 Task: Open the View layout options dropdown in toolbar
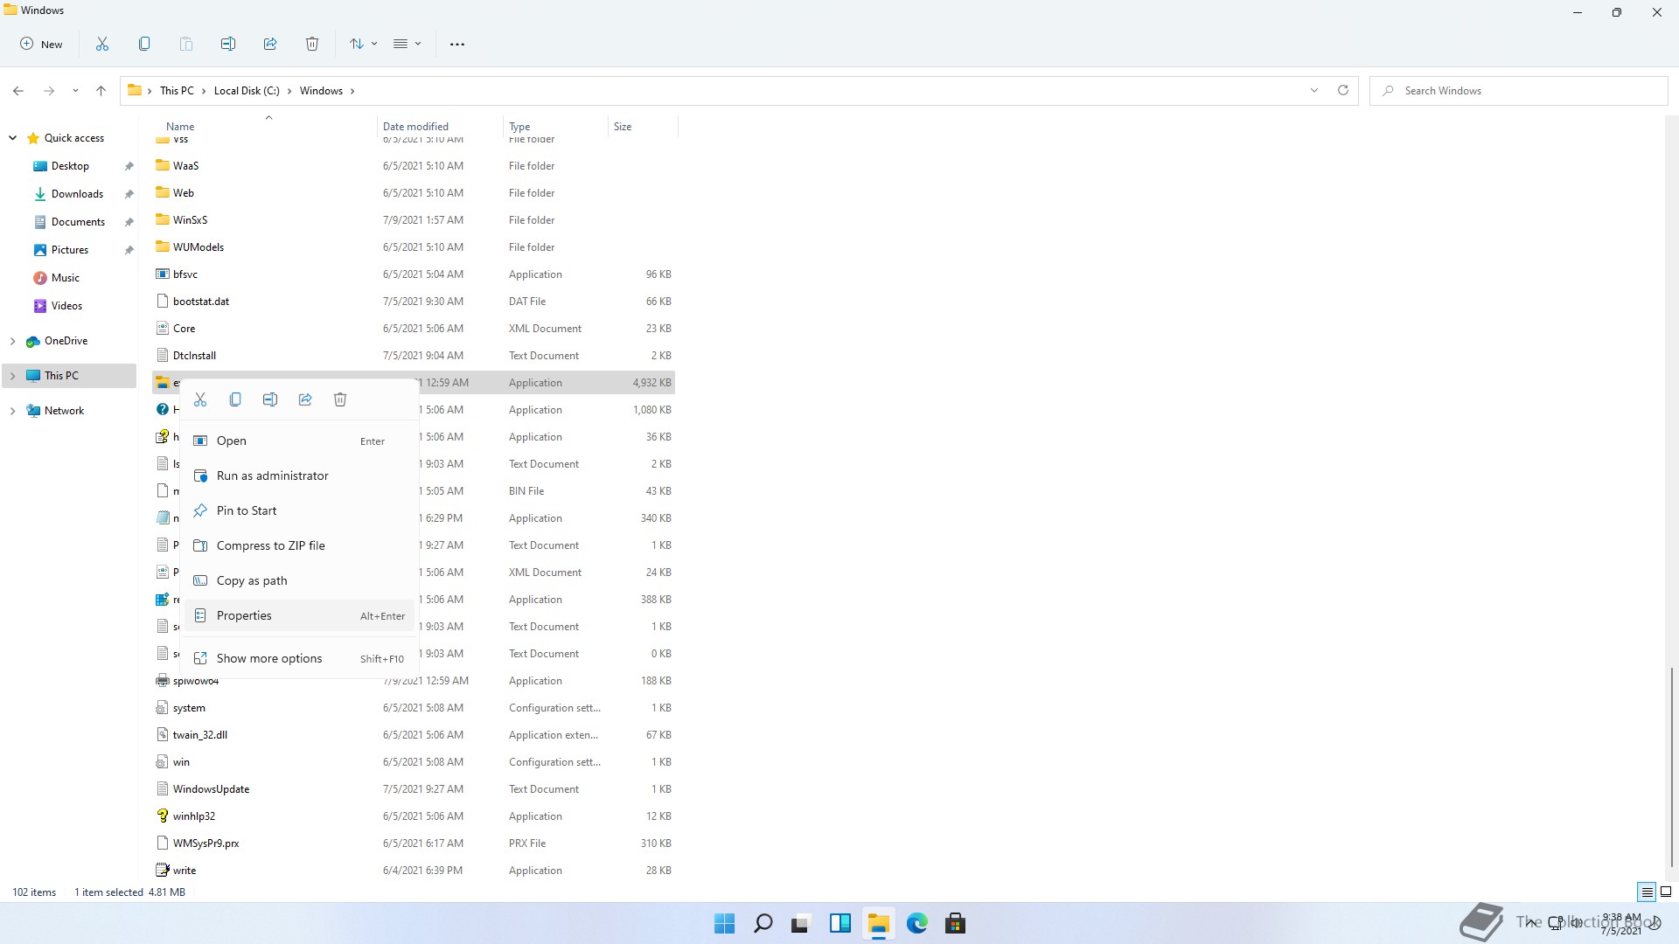pyautogui.click(x=408, y=44)
